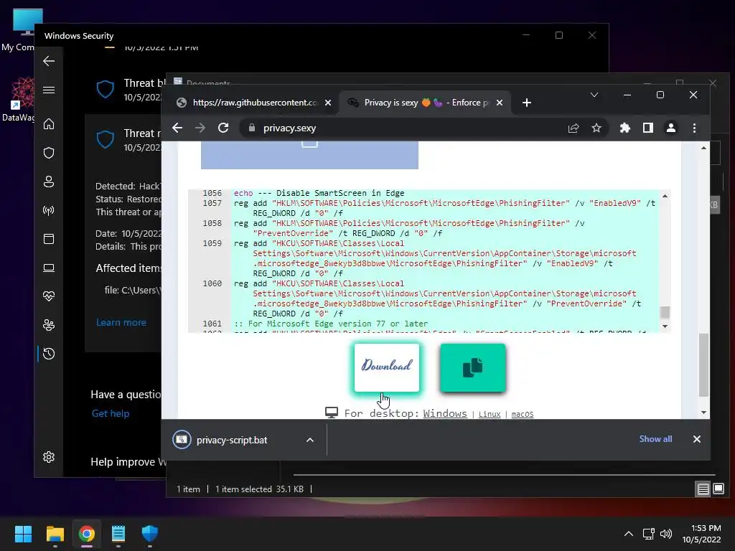The width and height of the screenshot is (735, 551).
Task: Open Chrome from taskbar
Action: [87, 534]
